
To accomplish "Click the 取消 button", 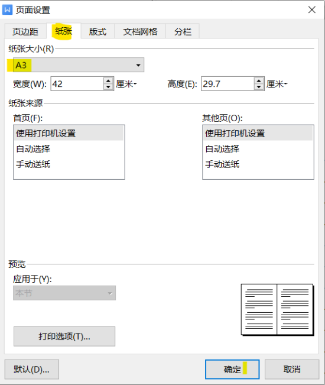I will pyautogui.click(x=292, y=369).
